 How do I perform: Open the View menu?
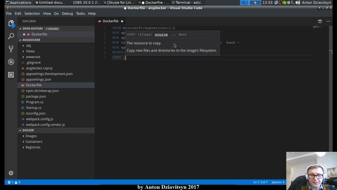[47, 14]
